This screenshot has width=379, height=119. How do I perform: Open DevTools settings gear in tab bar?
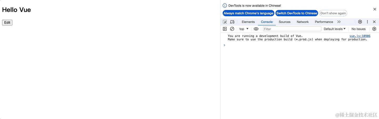(360, 22)
